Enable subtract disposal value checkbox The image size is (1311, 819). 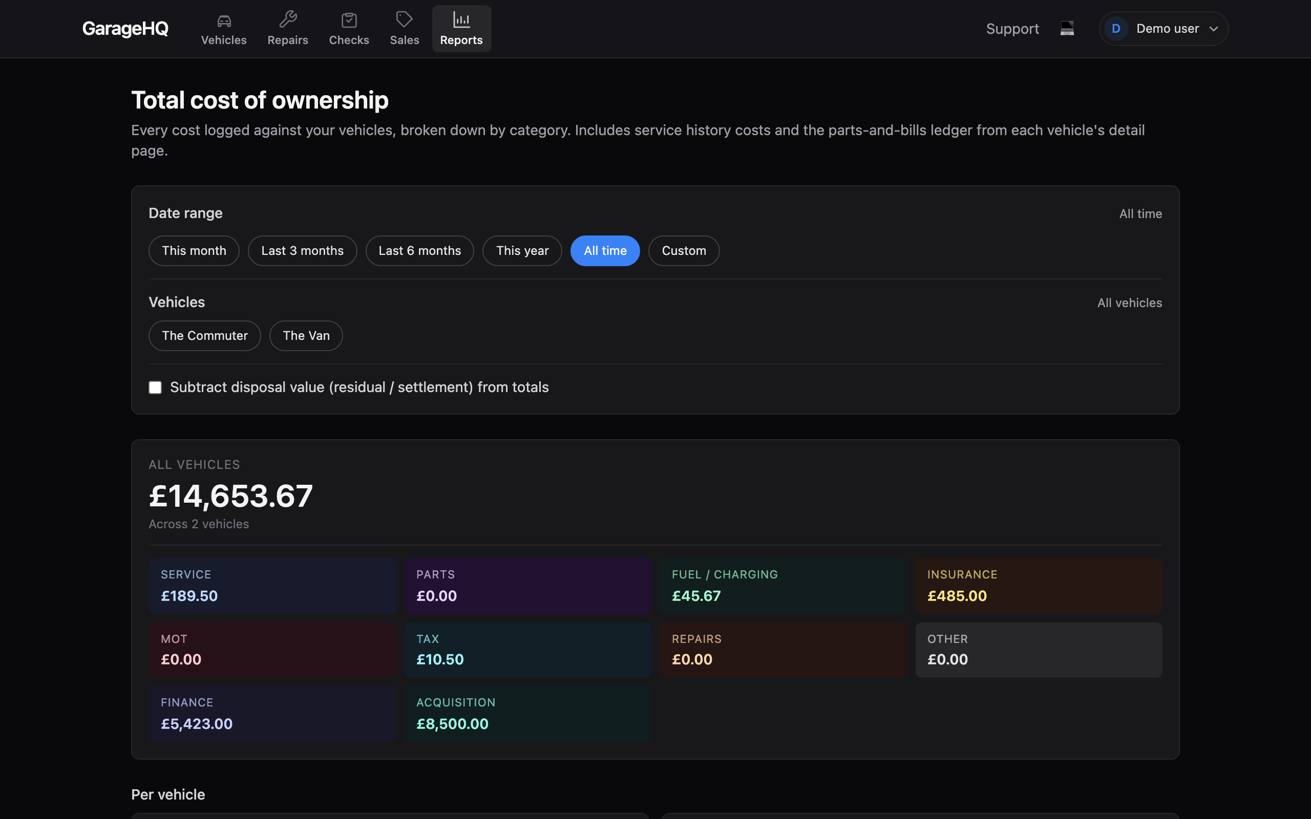pos(155,387)
